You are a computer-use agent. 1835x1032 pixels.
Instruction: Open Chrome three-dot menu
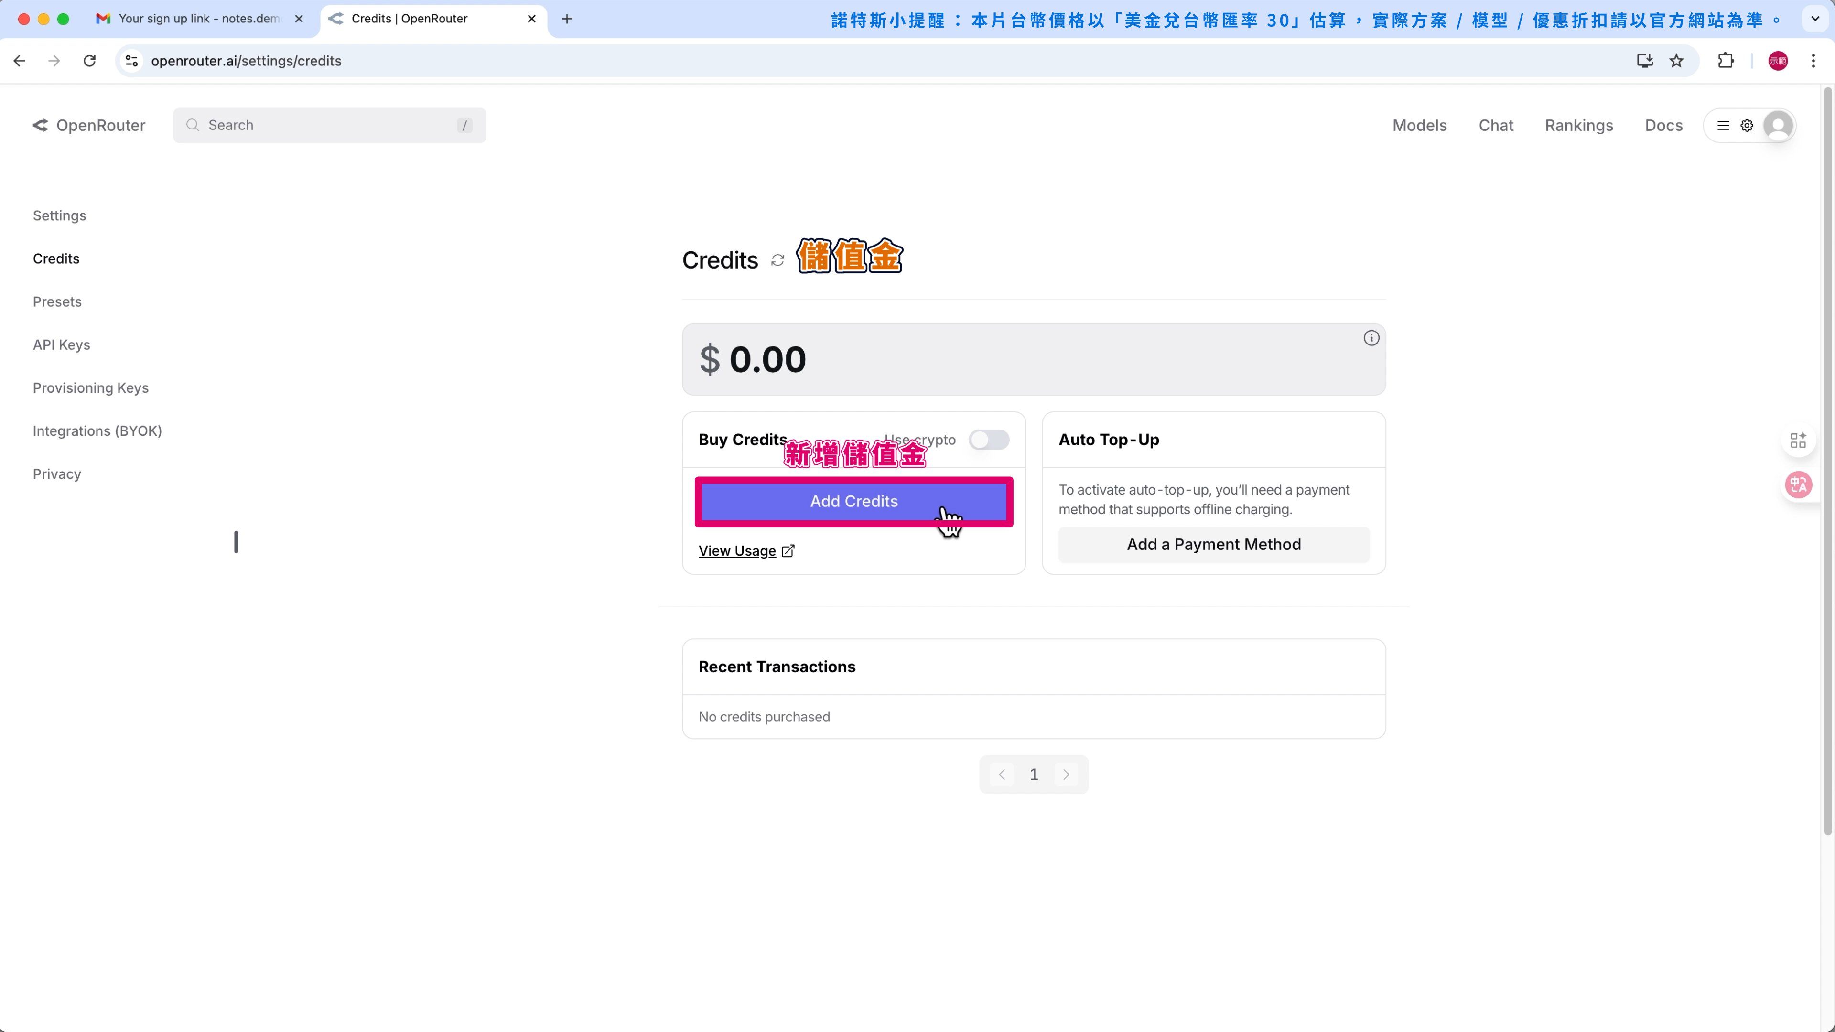click(x=1813, y=61)
